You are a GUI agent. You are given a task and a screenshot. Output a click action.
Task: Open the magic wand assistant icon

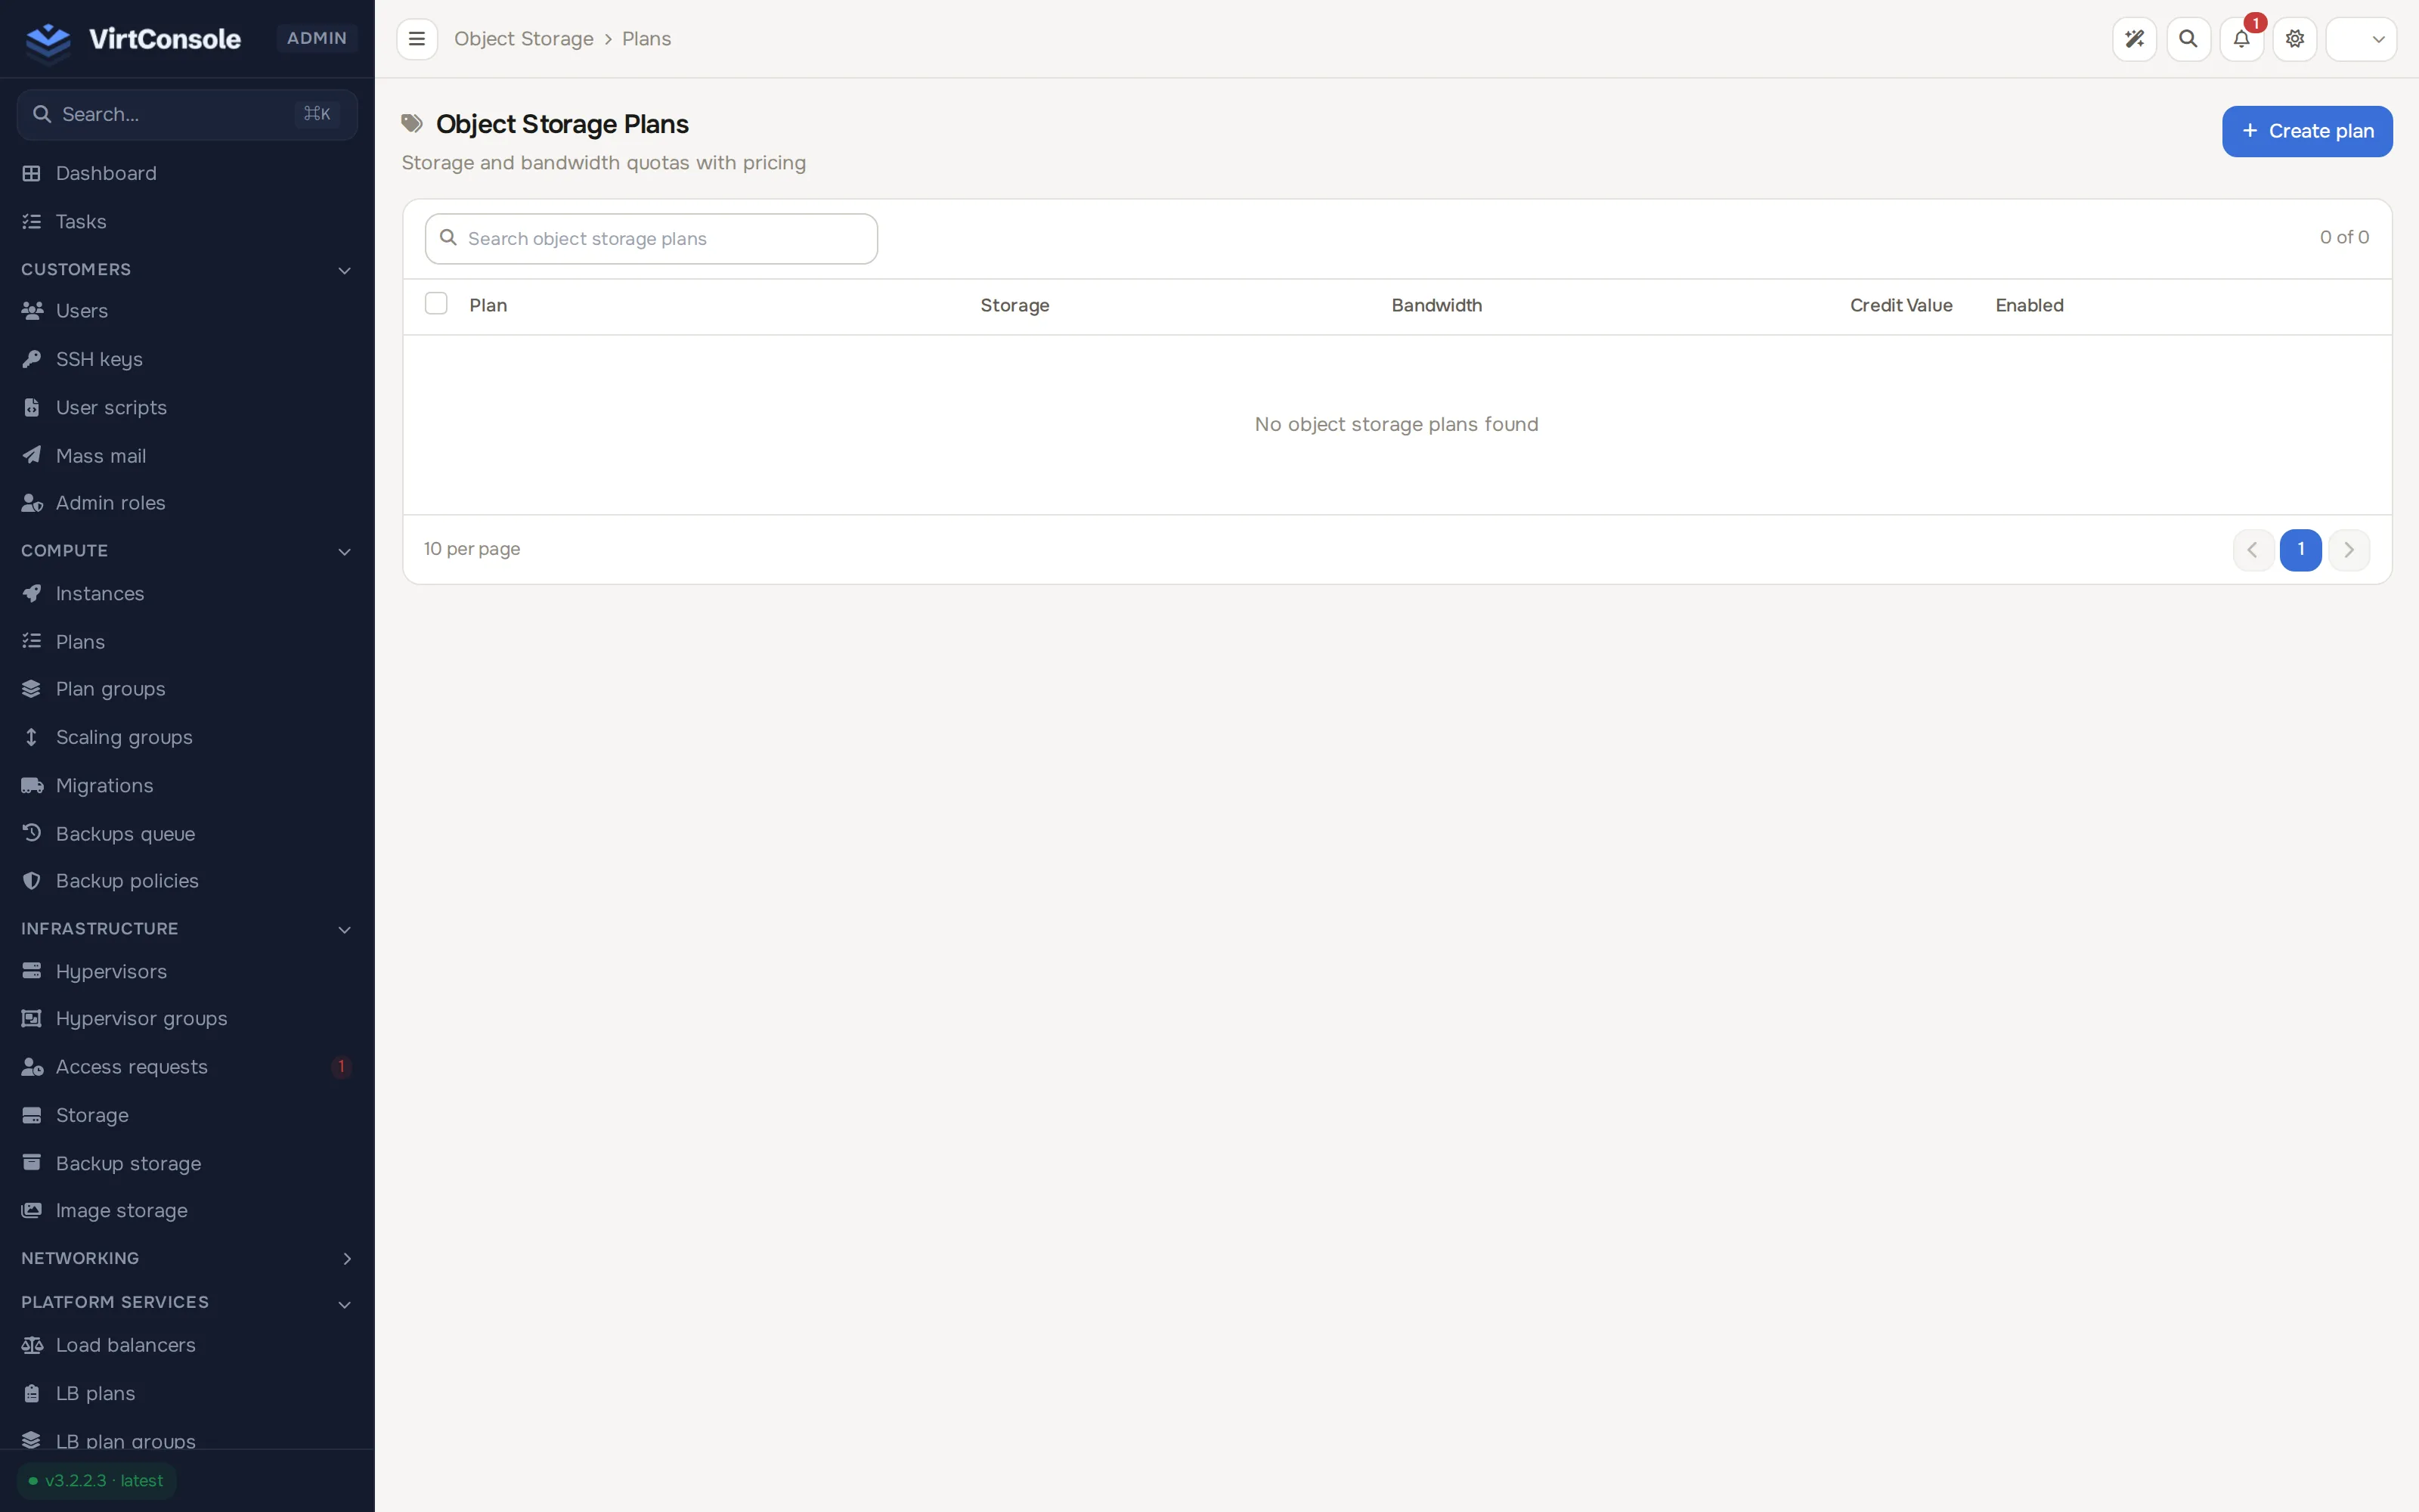click(2134, 39)
